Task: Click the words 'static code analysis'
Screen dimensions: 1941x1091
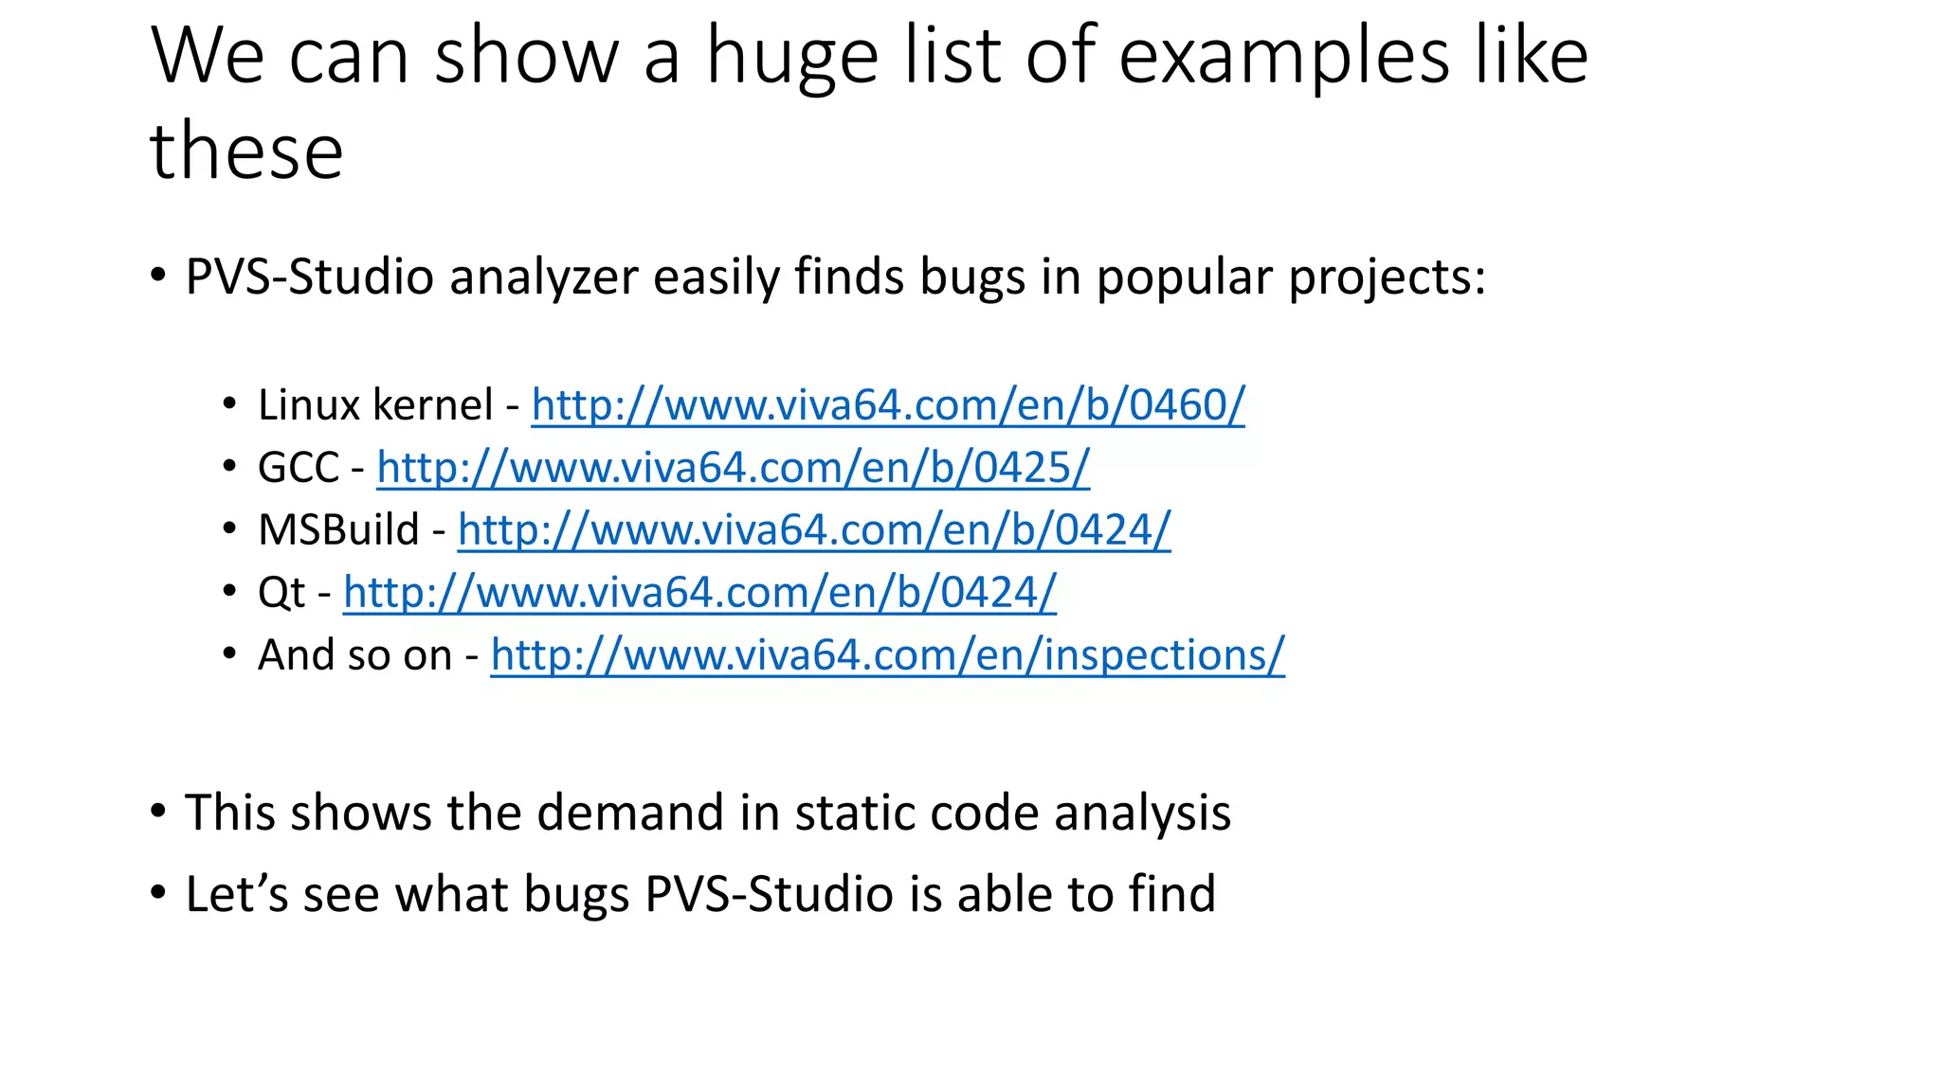Action: (x=1012, y=814)
